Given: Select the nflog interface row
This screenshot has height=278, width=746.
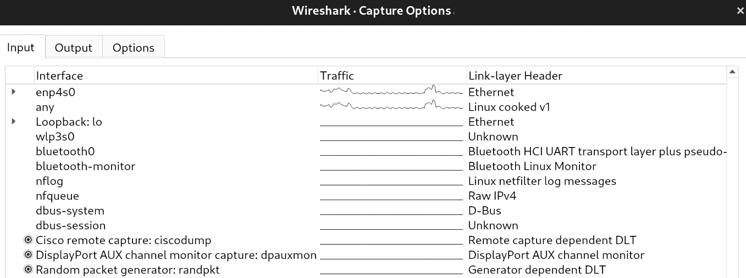Looking at the screenshot, I should [49, 181].
